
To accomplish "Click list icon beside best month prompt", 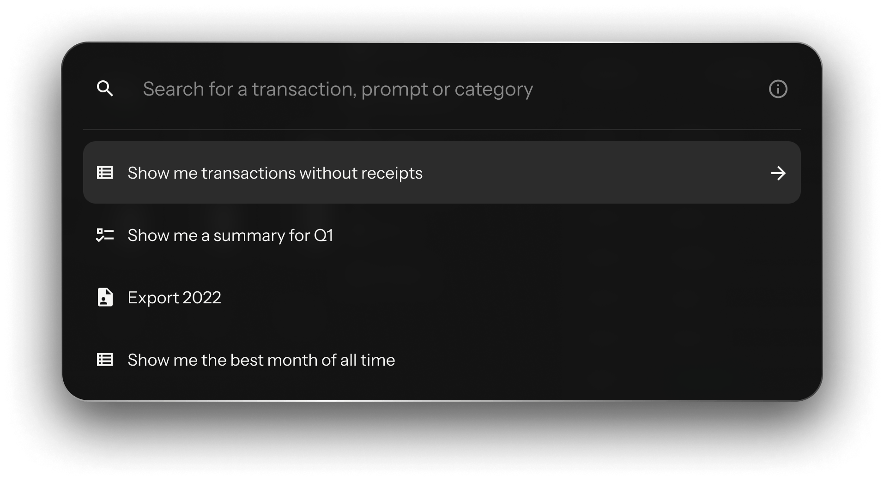I will 105,360.
